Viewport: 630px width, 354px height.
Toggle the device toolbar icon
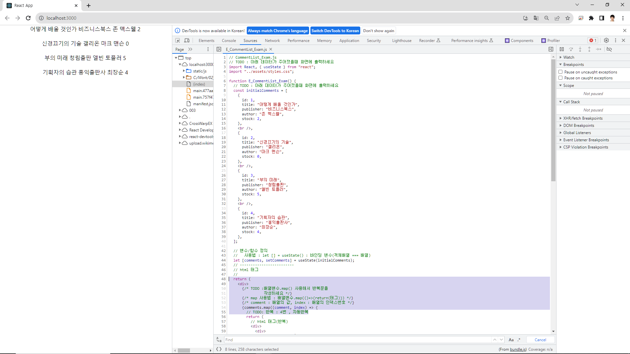click(x=187, y=40)
